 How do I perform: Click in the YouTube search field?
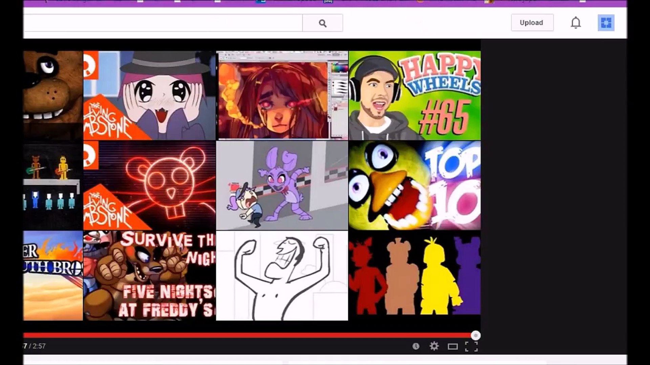162,23
